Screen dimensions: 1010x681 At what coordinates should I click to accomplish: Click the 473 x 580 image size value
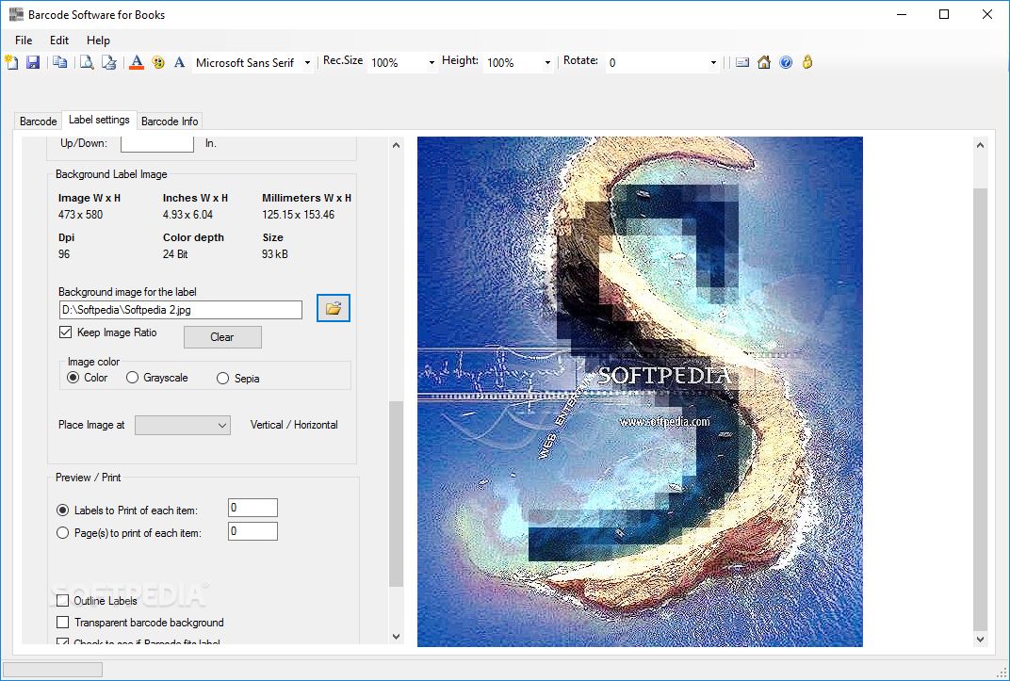coord(80,215)
